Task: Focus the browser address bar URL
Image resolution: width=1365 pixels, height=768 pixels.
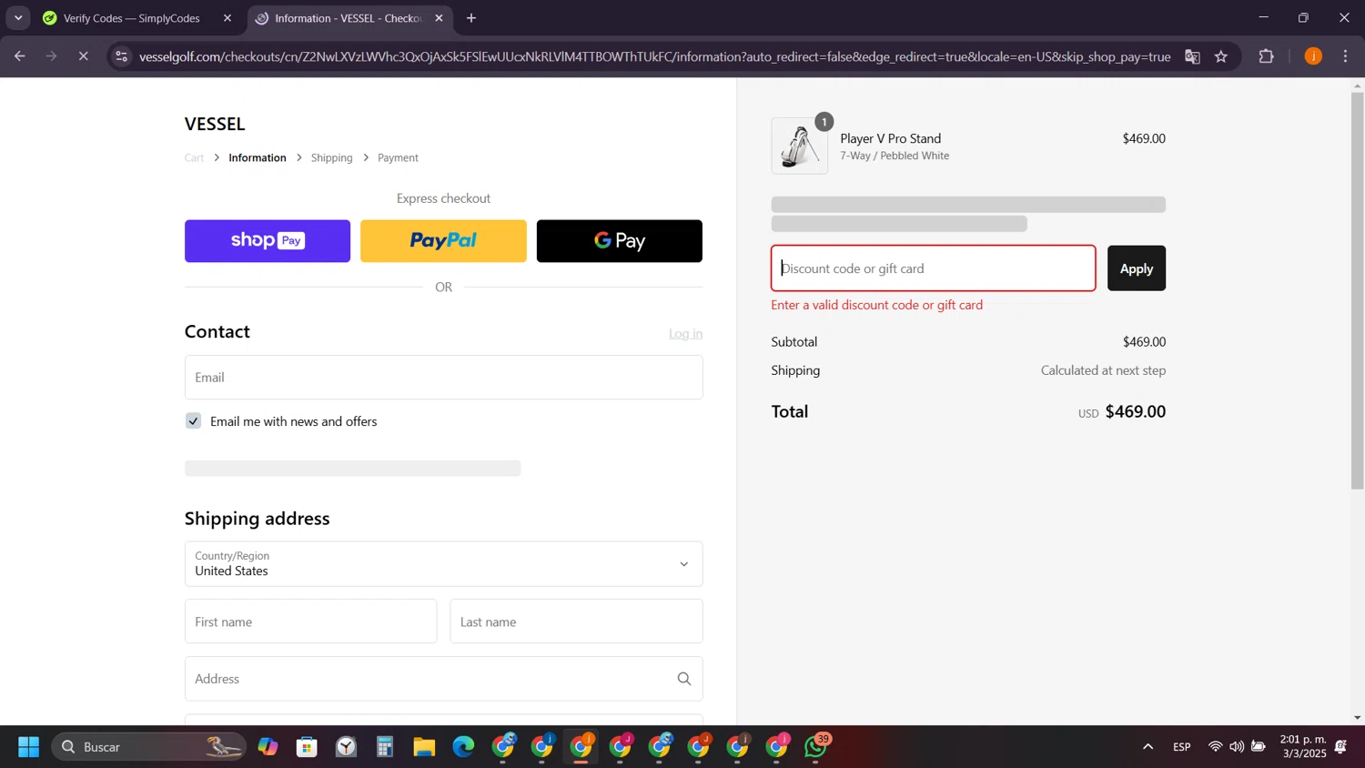Action: (x=654, y=56)
